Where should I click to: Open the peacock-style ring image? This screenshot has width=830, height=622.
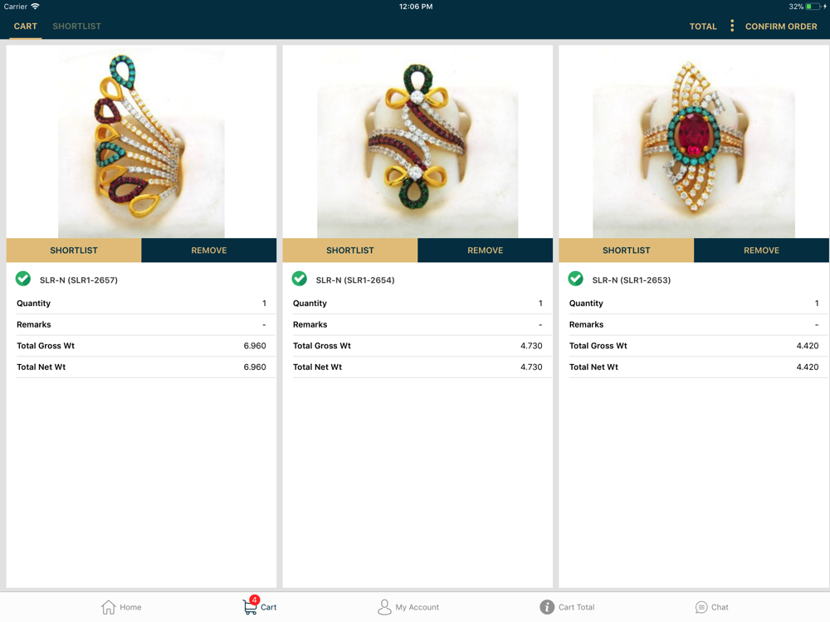click(141, 142)
